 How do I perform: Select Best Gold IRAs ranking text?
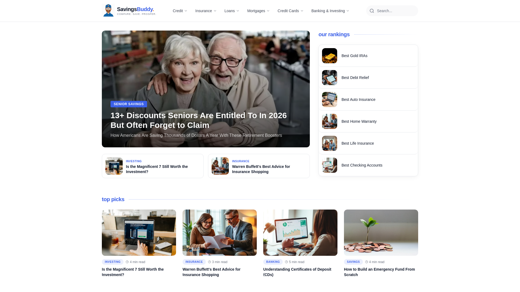[x=354, y=56]
